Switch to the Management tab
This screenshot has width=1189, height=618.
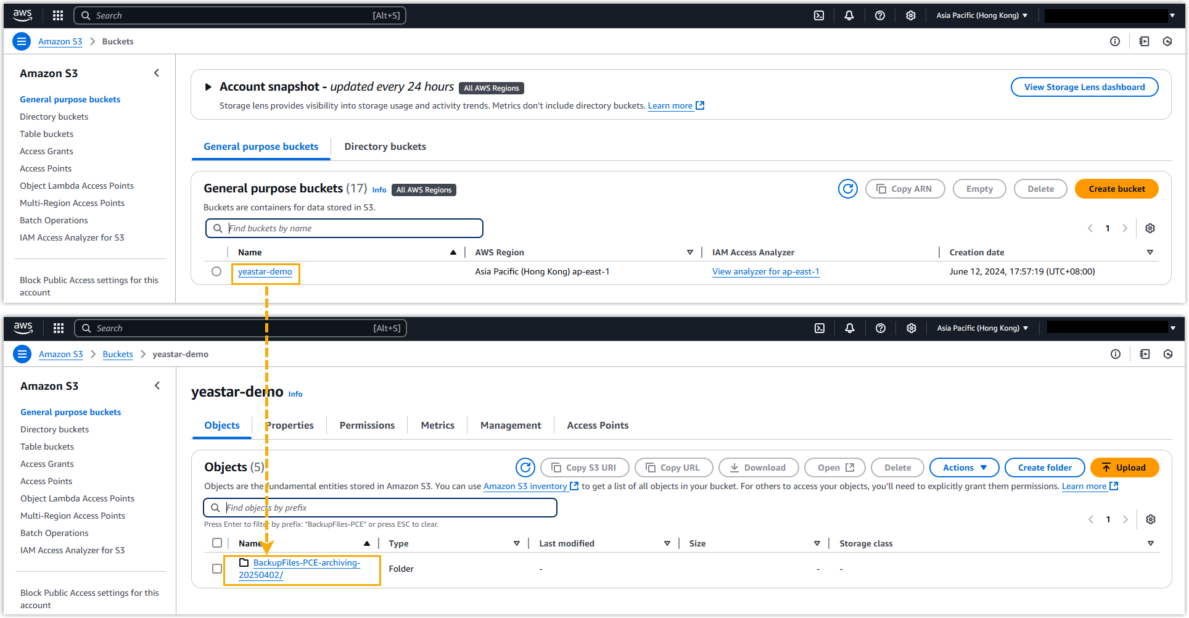[511, 426]
